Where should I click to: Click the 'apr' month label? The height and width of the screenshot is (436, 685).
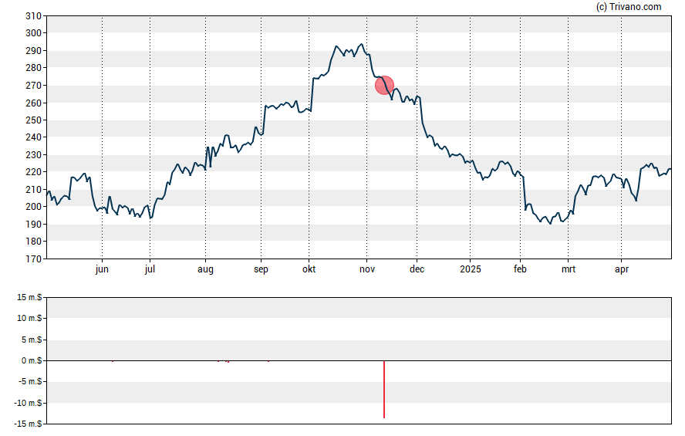pos(622,269)
